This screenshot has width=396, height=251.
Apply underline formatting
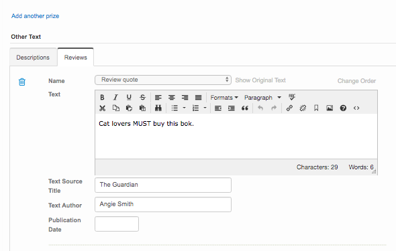[129, 97]
